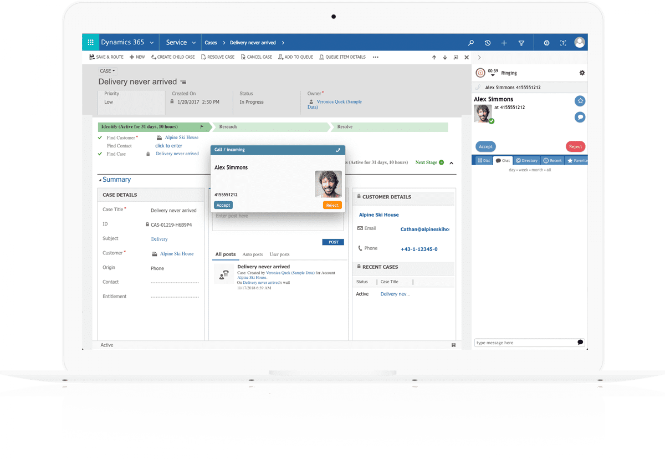The height and width of the screenshot is (459, 665).
Task: Open the help question mark icon
Action: tap(563, 43)
